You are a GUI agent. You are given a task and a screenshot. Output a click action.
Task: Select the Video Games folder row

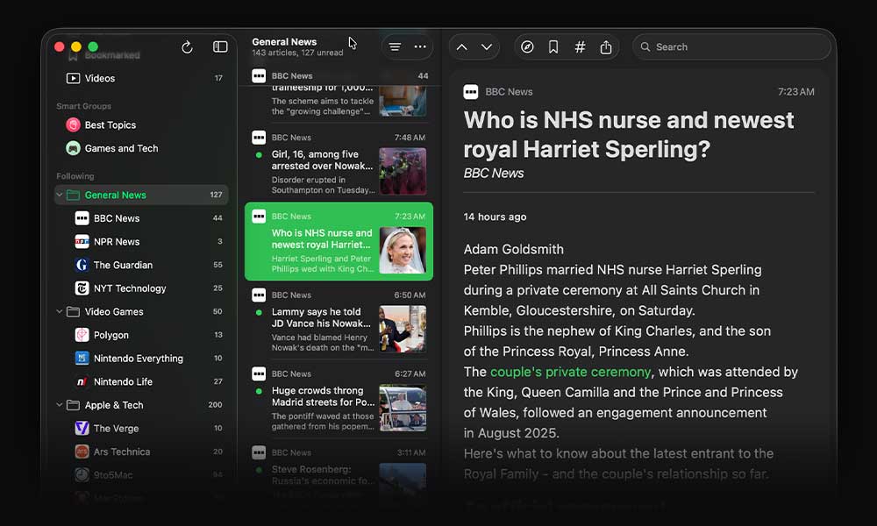(141, 311)
